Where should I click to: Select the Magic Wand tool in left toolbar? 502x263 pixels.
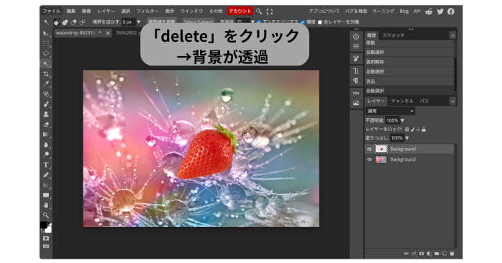(46, 64)
